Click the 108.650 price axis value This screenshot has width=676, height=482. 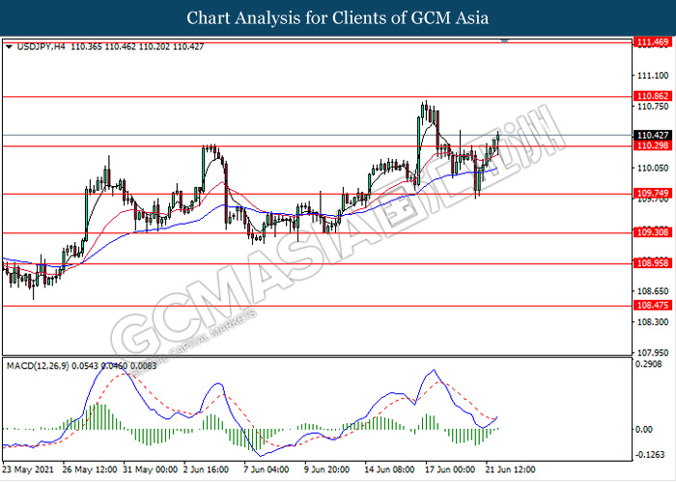pyautogui.click(x=653, y=291)
